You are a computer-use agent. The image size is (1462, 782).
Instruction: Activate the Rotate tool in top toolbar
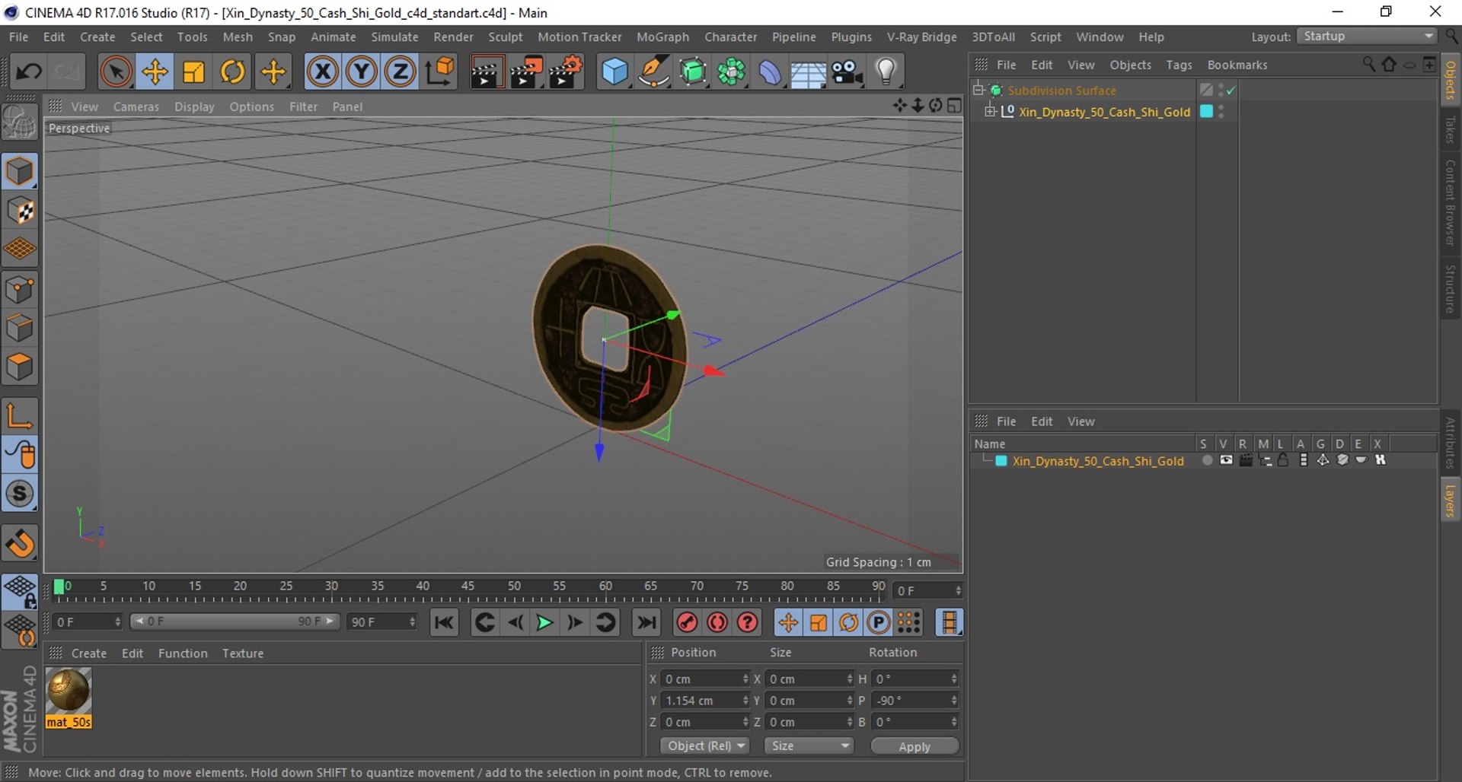click(x=233, y=72)
